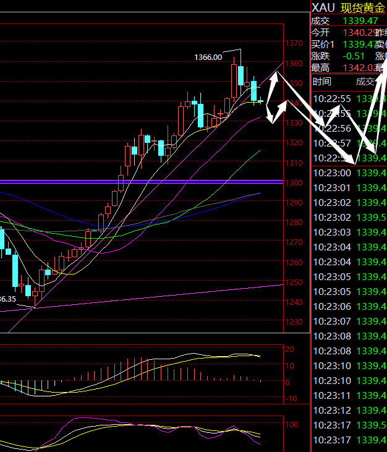
Task: Click the 今开 opening price row
Action: tap(346, 32)
